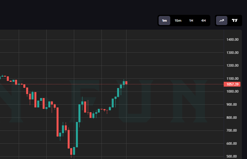Click the latest red candle at chart's right edge
This screenshot has width=247, height=159.
pos(126,83)
